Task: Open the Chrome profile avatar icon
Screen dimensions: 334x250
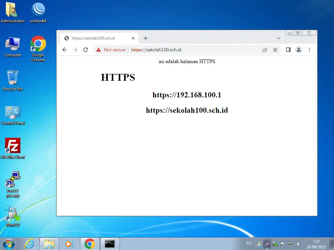Action: [298, 50]
